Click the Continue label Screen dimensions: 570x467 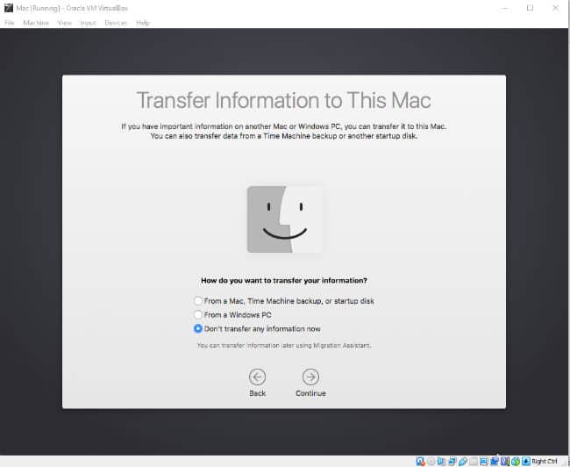[x=310, y=393]
